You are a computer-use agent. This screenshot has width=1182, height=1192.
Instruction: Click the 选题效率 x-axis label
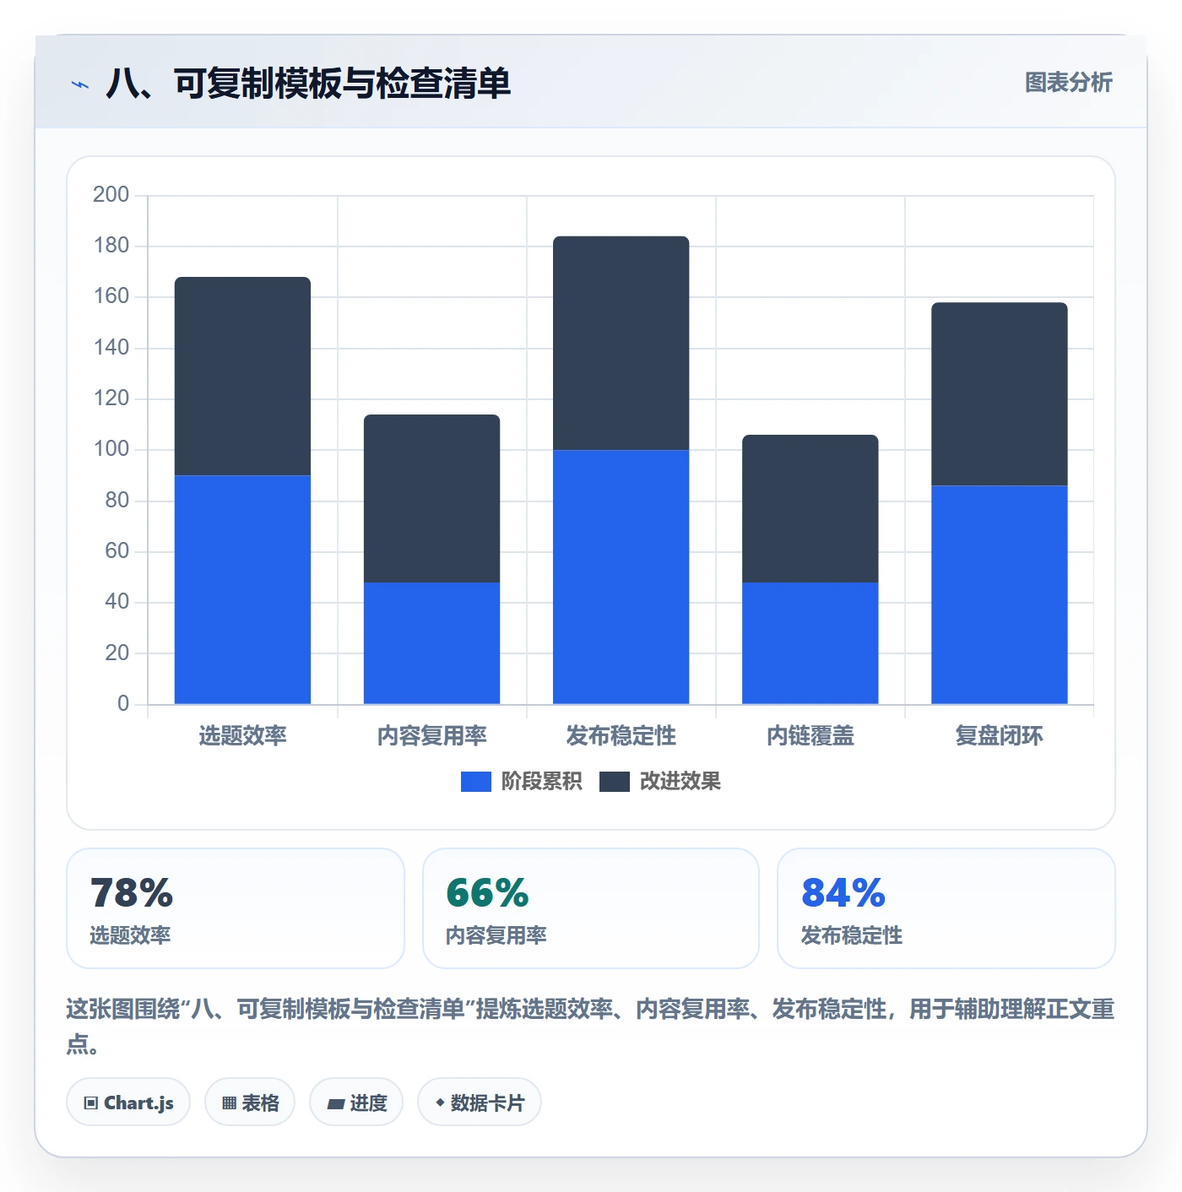[x=242, y=735]
